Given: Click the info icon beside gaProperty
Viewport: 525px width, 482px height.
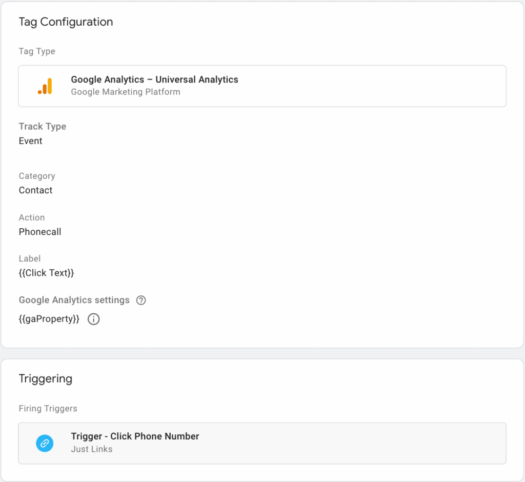Looking at the screenshot, I should [x=93, y=319].
